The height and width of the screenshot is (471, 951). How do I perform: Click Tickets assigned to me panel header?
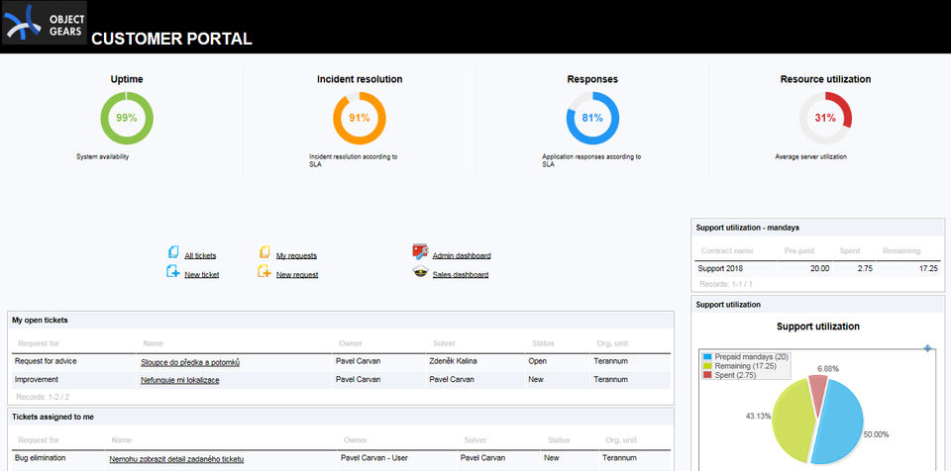(x=340, y=417)
